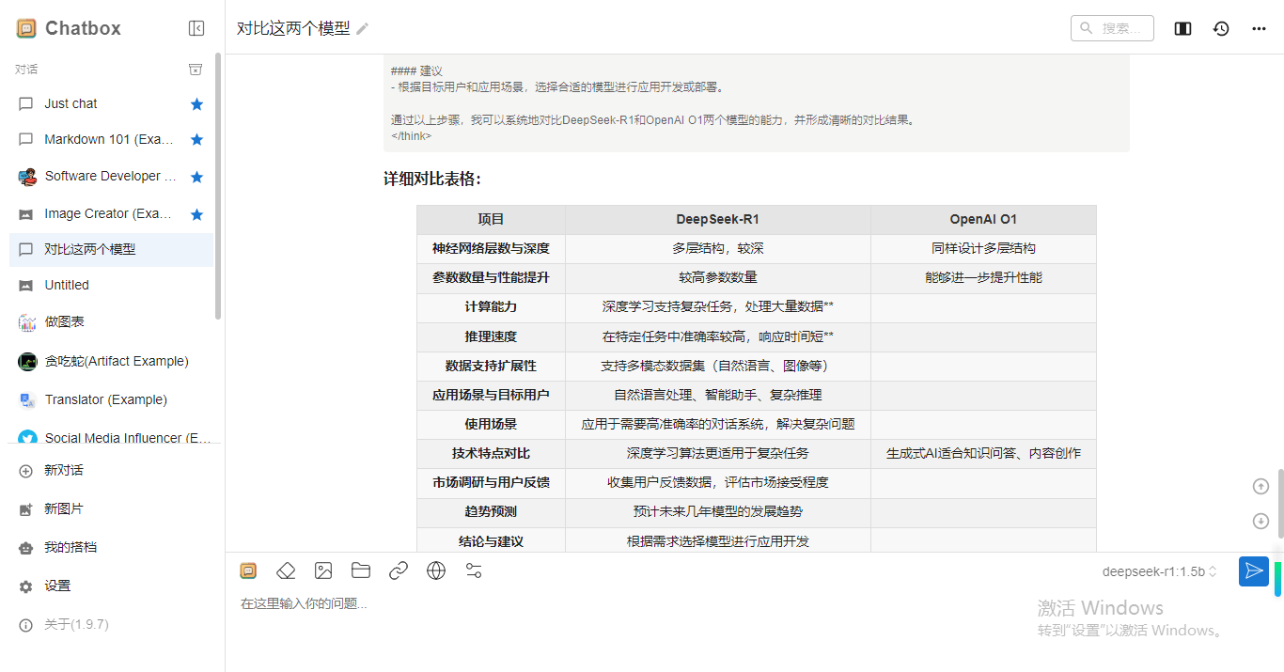Viewport: 1284px width, 672px height.
Task: Toggle the star on Software Developer
Action: click(196, 177)
